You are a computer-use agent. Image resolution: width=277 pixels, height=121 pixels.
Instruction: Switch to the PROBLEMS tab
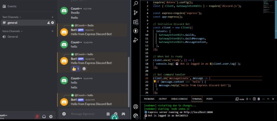pyautogui.click(x=149, y=99)
